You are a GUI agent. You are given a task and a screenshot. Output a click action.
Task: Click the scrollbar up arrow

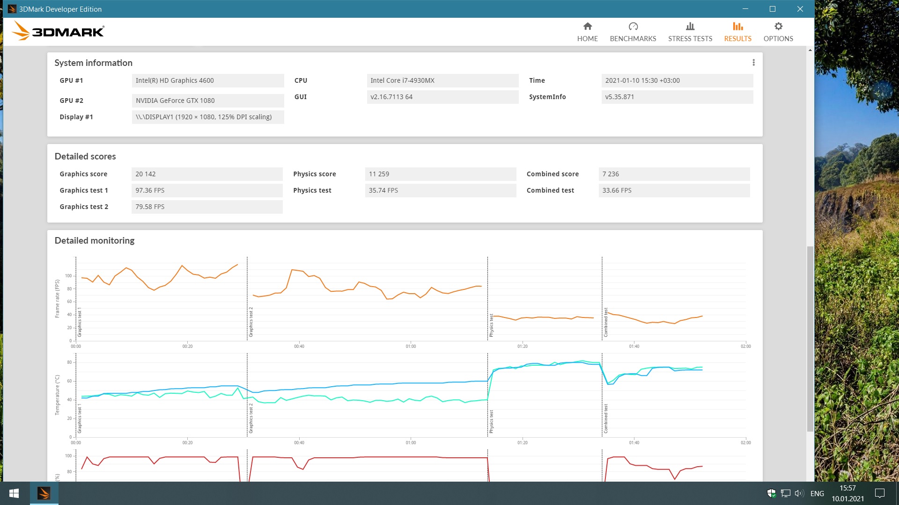[x=810, y=50]
